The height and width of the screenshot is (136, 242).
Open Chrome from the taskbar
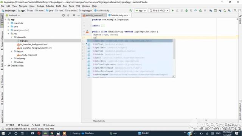[52, 133]
